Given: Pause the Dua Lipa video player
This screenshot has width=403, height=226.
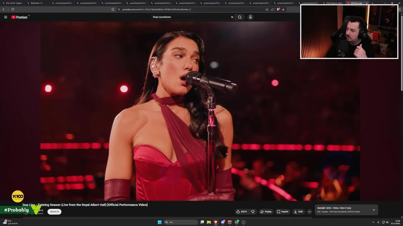Looking at the screenshot, I should coord(200,111).
